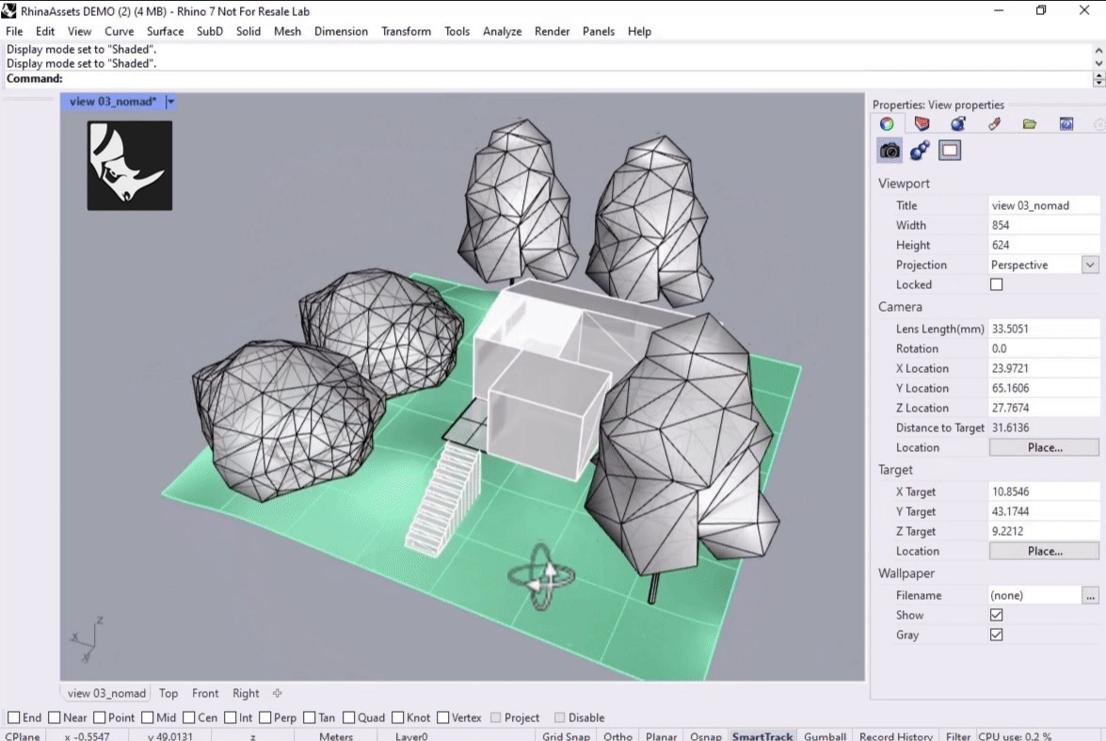Open the green folder panel tab icon
Viewport: 1106px width, 741px height.
[1030, 124]
